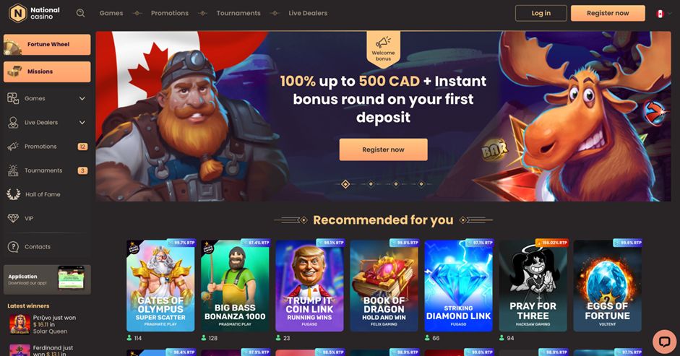Select the last banner carousel dot
This screenshot has height=356, width=680.
point(421,184)
